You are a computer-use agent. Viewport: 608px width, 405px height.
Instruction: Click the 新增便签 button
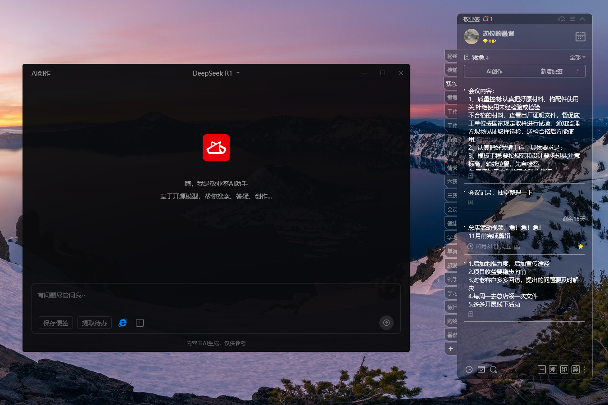coord(551,71)
